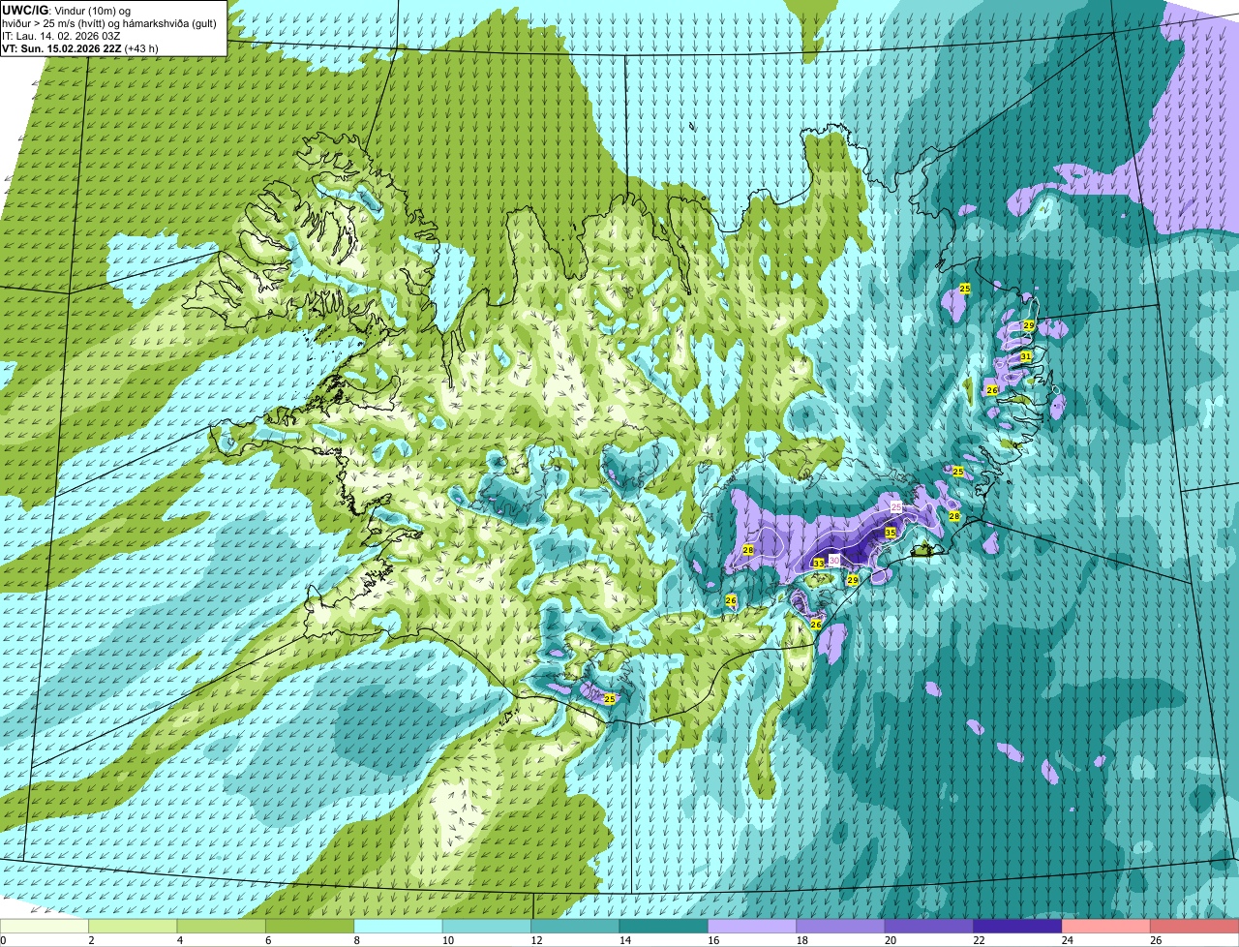
Task: Click the pale yellow 0–2 m/s legend swatch
Action: click(x=45, y=926)
